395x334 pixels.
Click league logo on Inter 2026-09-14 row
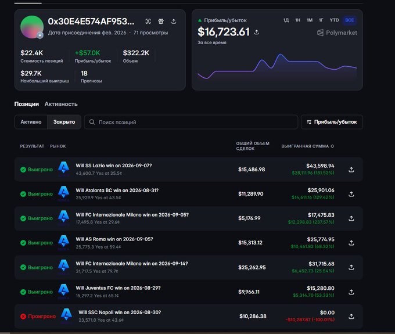64,266
